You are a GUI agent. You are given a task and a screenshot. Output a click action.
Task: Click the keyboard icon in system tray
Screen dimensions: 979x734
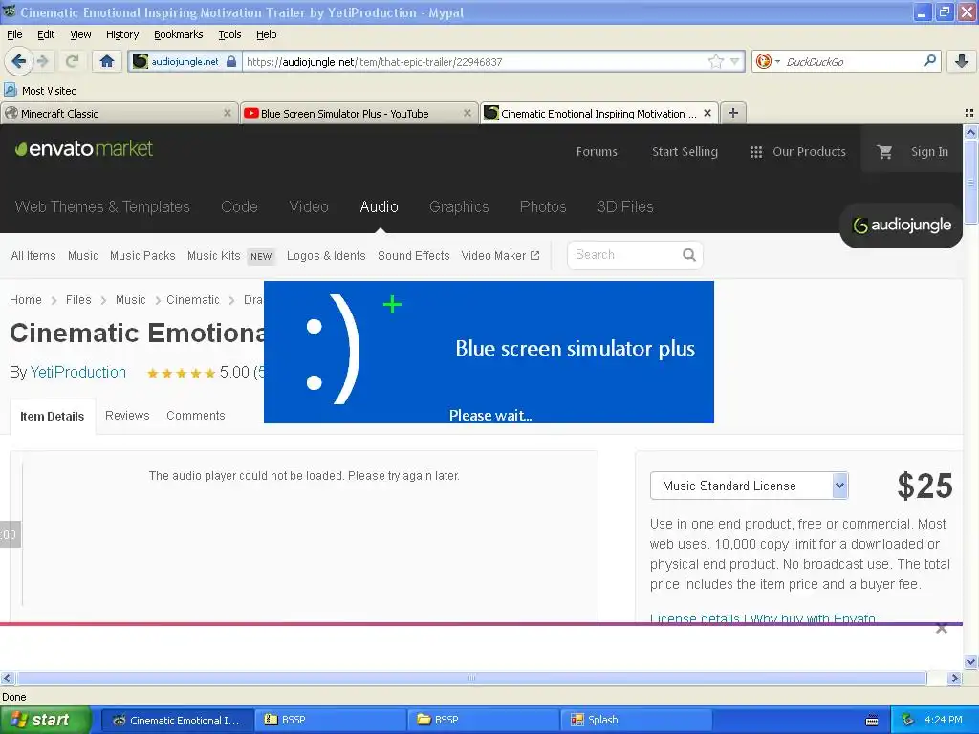[x=872, y=721]
